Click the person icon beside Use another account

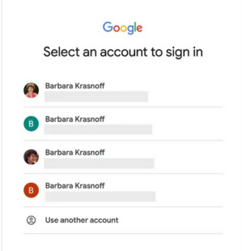click(31, 220)
